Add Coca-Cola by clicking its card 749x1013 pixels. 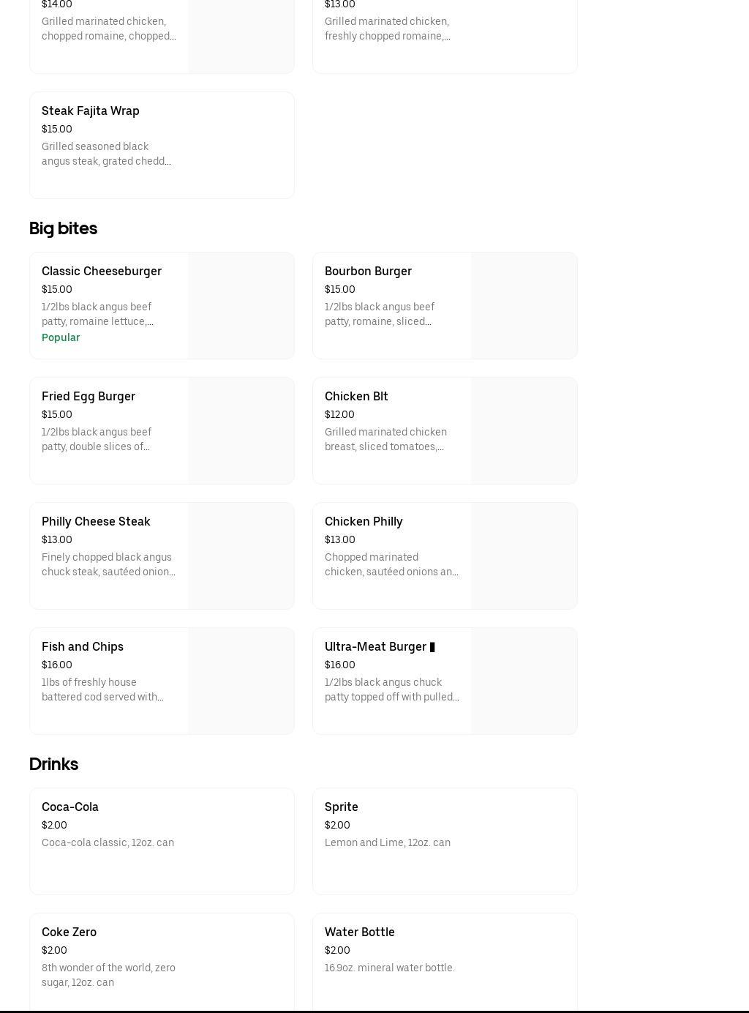(162, 841)
